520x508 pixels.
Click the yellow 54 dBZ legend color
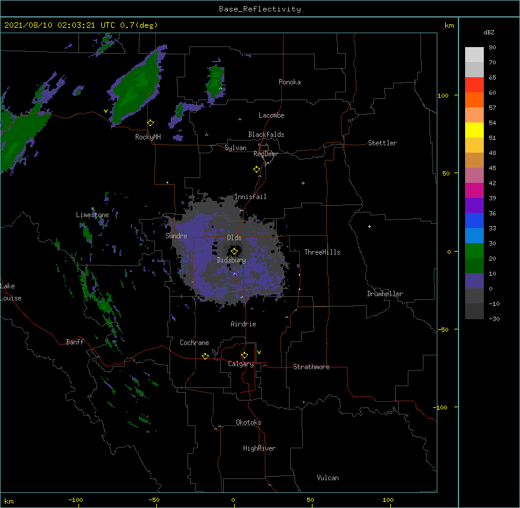click(474, 130)
